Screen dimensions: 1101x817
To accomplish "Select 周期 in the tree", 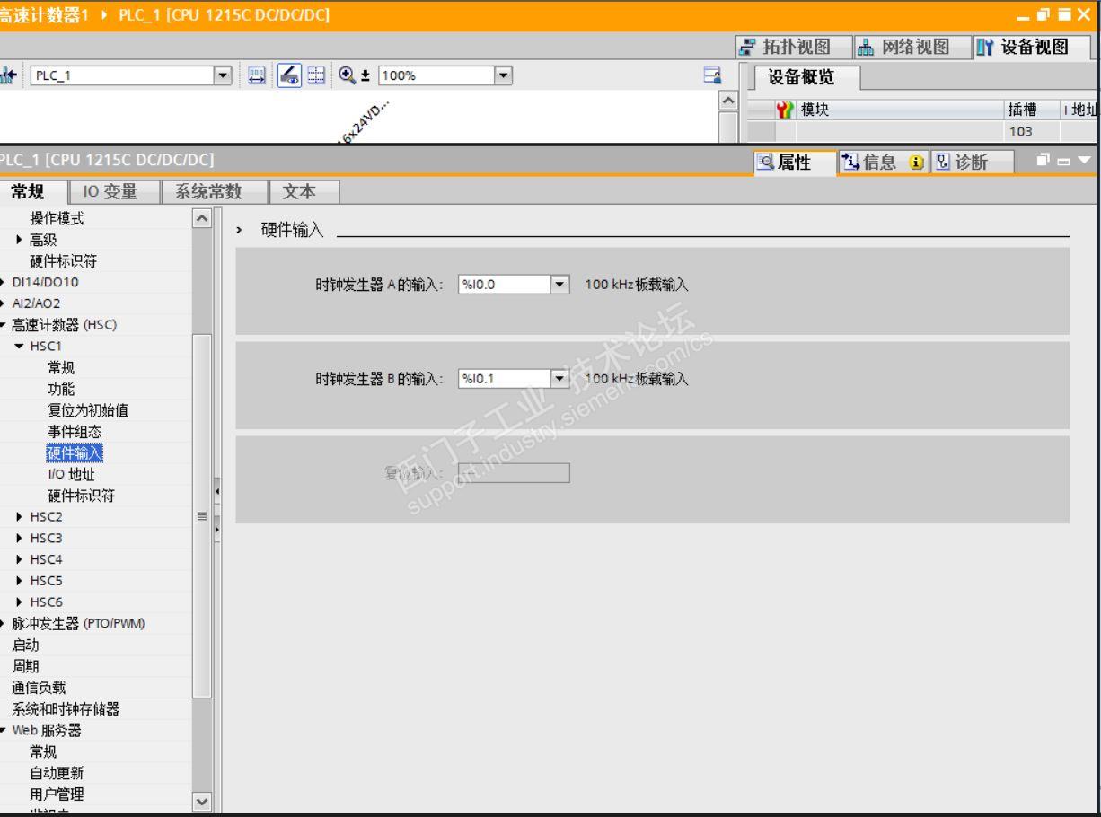I will (25, 666).
